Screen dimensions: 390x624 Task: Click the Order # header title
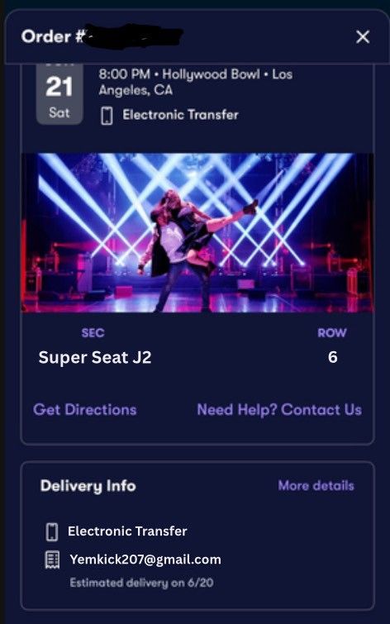(52, 36)
